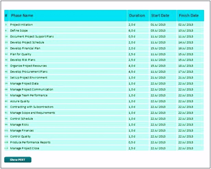
Task: Click the 2,0 d duration of Project Initiation
Action: pyautogui.click(x=132, y=25)
